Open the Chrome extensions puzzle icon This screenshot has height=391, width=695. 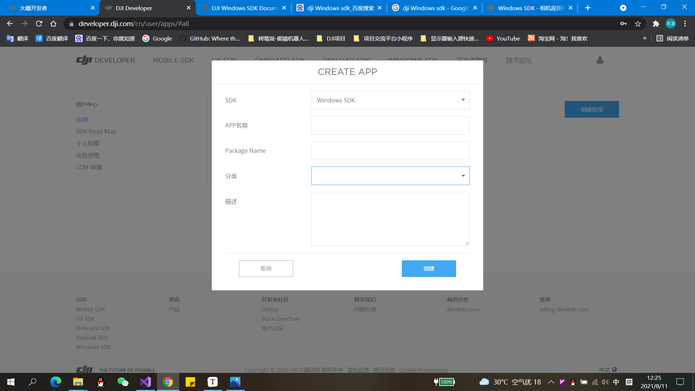(x=656, y=24)
